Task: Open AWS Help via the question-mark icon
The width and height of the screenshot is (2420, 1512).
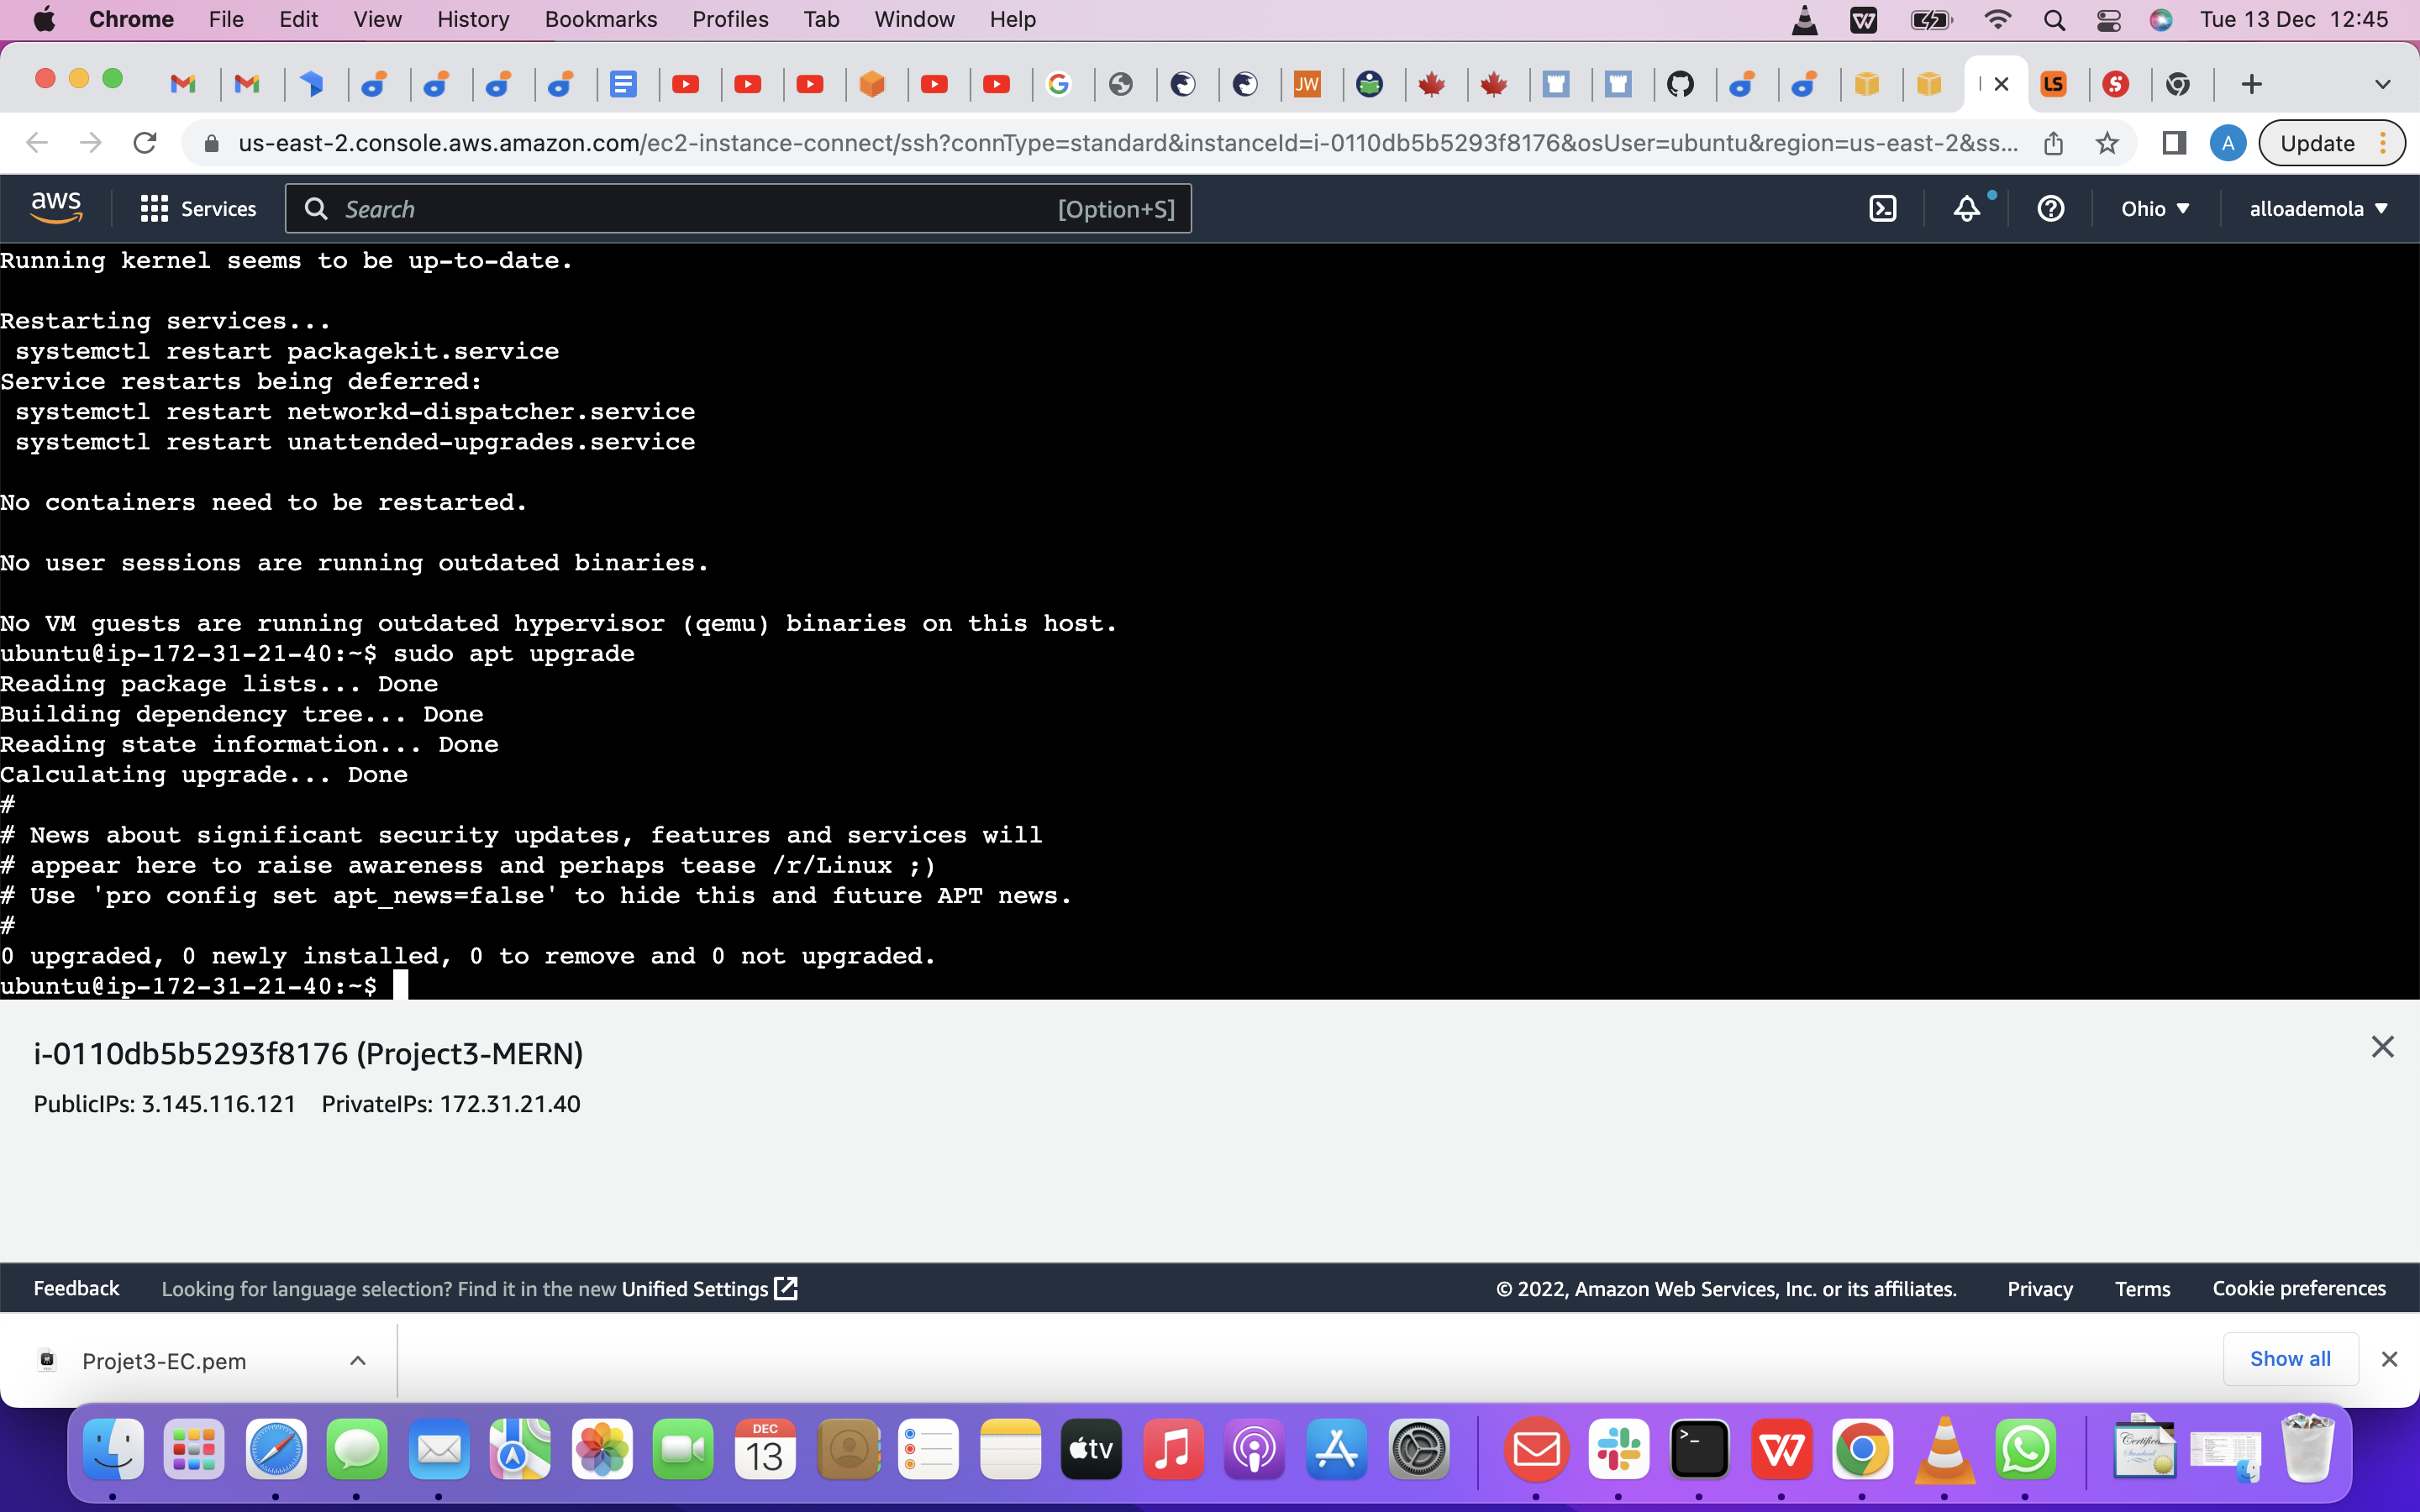Action: tap(2050, 208)
